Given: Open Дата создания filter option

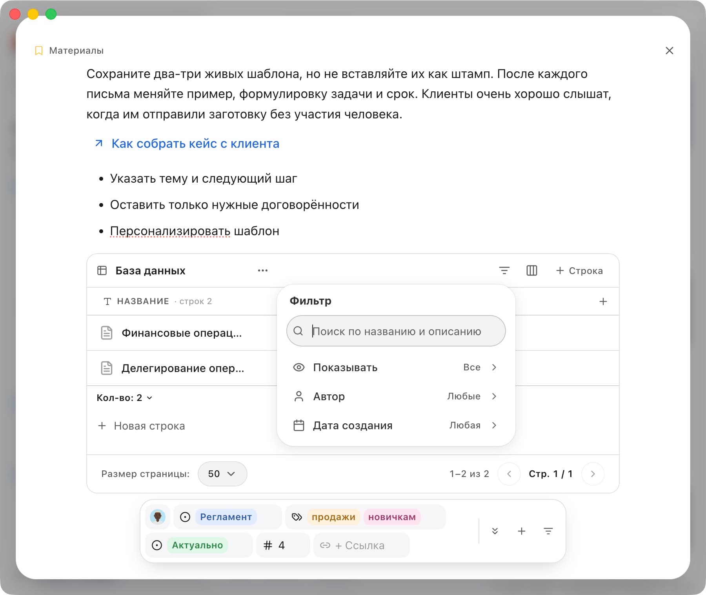Looking at the screenshot, I should coord(396,425).
